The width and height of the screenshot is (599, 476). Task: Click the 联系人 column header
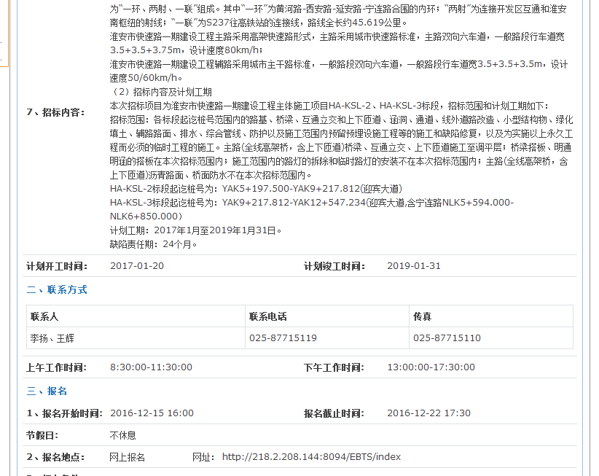(44, 316)
